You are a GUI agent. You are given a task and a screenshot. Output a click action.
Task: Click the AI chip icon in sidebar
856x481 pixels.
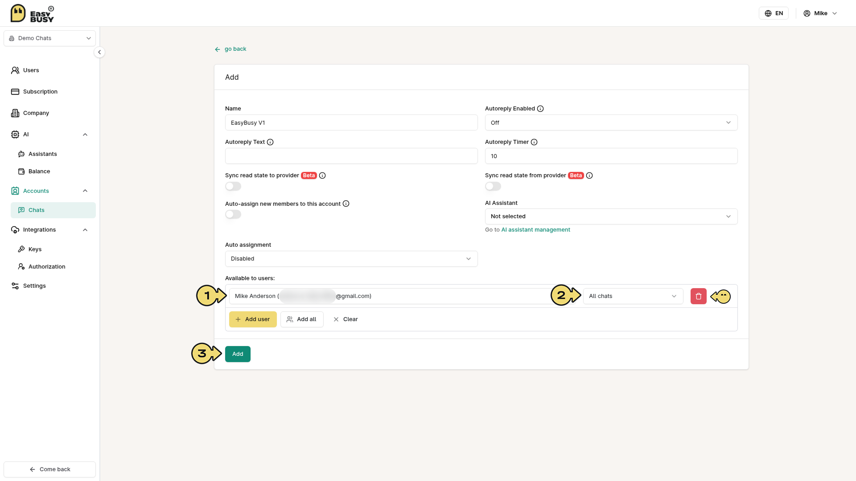point(15,135)
